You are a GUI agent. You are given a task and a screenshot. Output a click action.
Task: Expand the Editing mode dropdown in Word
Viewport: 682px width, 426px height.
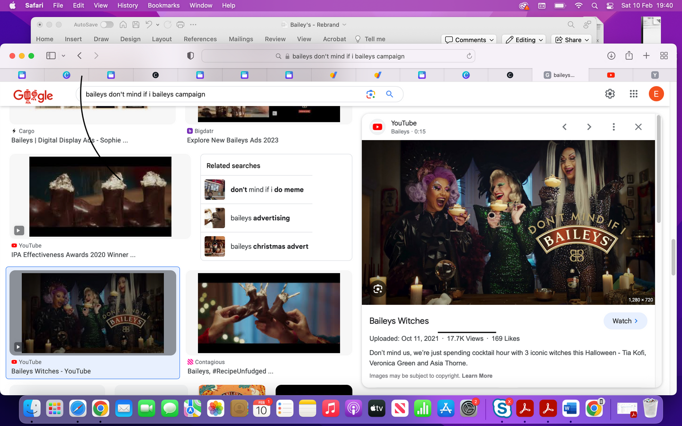click(x=524, y=40)
